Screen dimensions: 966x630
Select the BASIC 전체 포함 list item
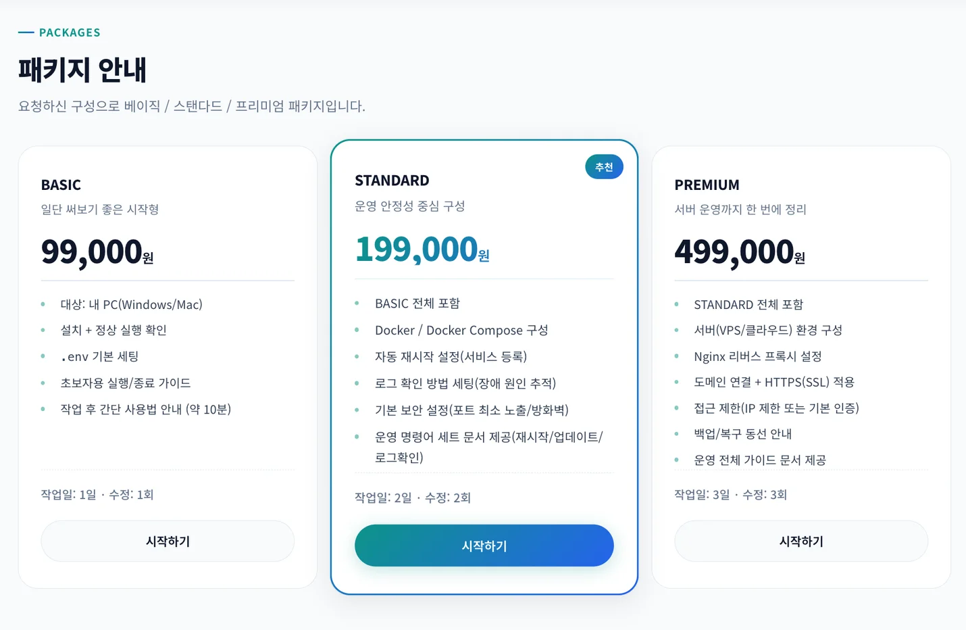(417, 303)
